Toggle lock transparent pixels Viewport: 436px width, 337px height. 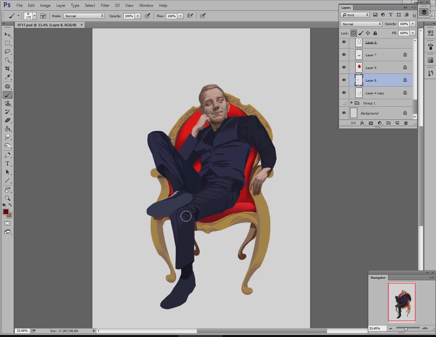coord(354,33)
